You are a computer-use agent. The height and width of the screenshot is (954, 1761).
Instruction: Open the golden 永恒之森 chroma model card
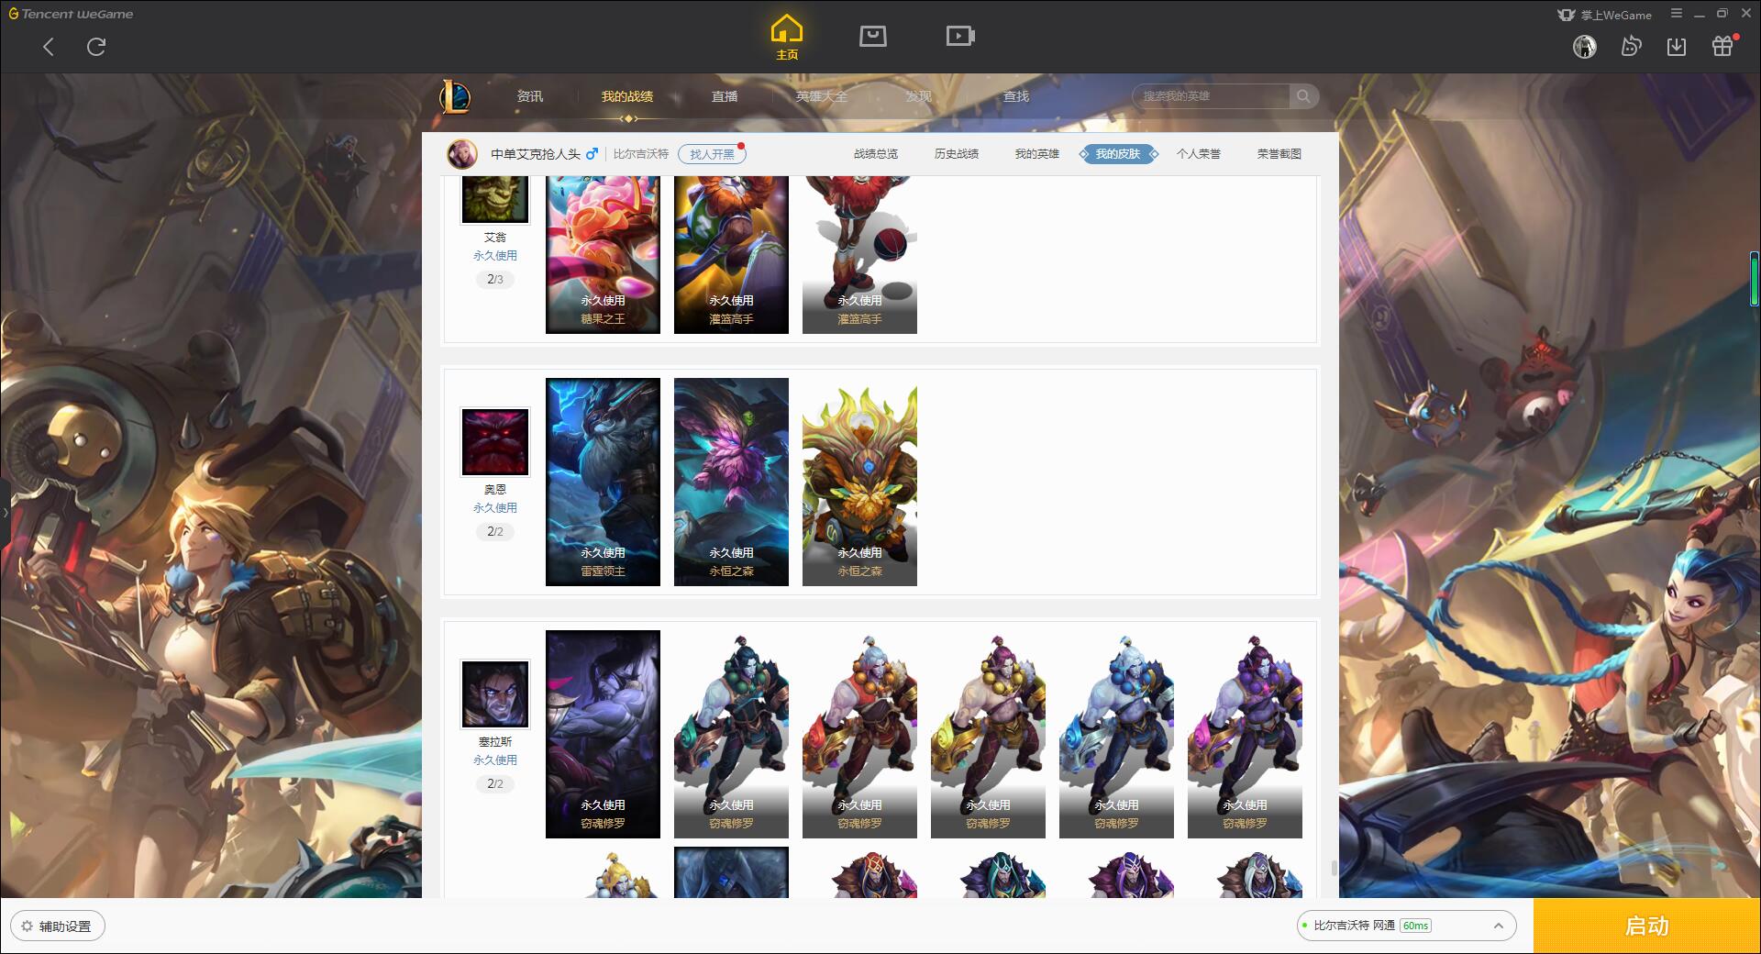[x=859, y=482]
